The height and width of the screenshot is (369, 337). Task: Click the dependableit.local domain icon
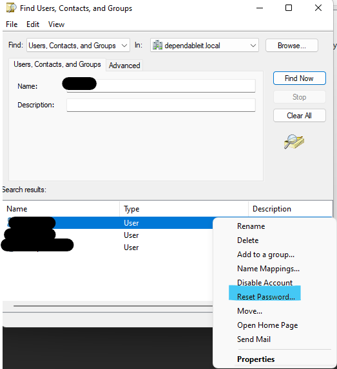[157, 45]
